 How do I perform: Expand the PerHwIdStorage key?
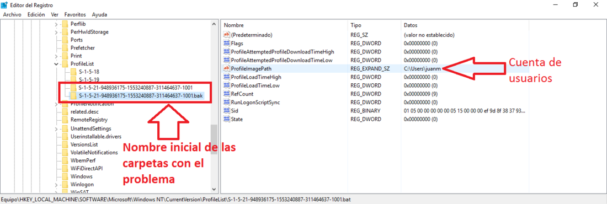click(56, 32)
